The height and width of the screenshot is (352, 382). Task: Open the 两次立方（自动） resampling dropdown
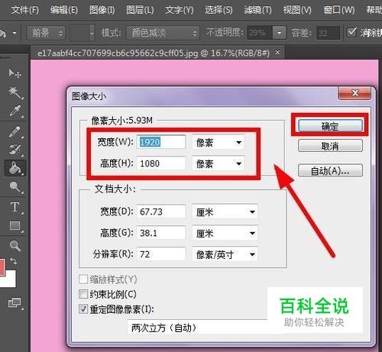pyautogui.click(x=197, y=328)
